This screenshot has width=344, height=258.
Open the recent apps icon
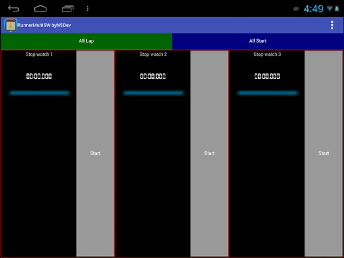click(x=68, y=9)
